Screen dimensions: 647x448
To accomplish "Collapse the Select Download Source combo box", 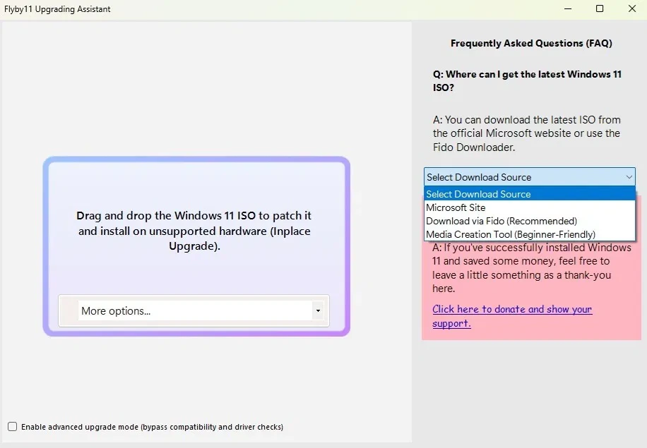I will (530, 177).
